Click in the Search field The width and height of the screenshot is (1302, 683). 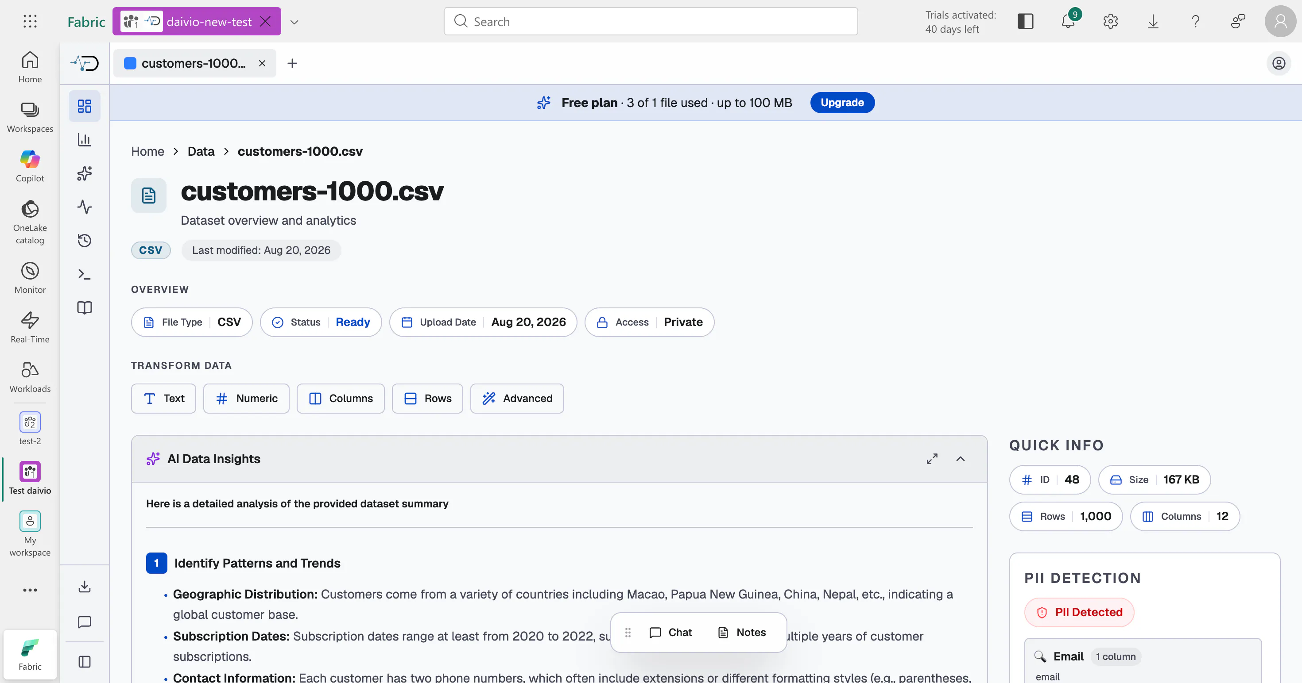tap(651, 21)
